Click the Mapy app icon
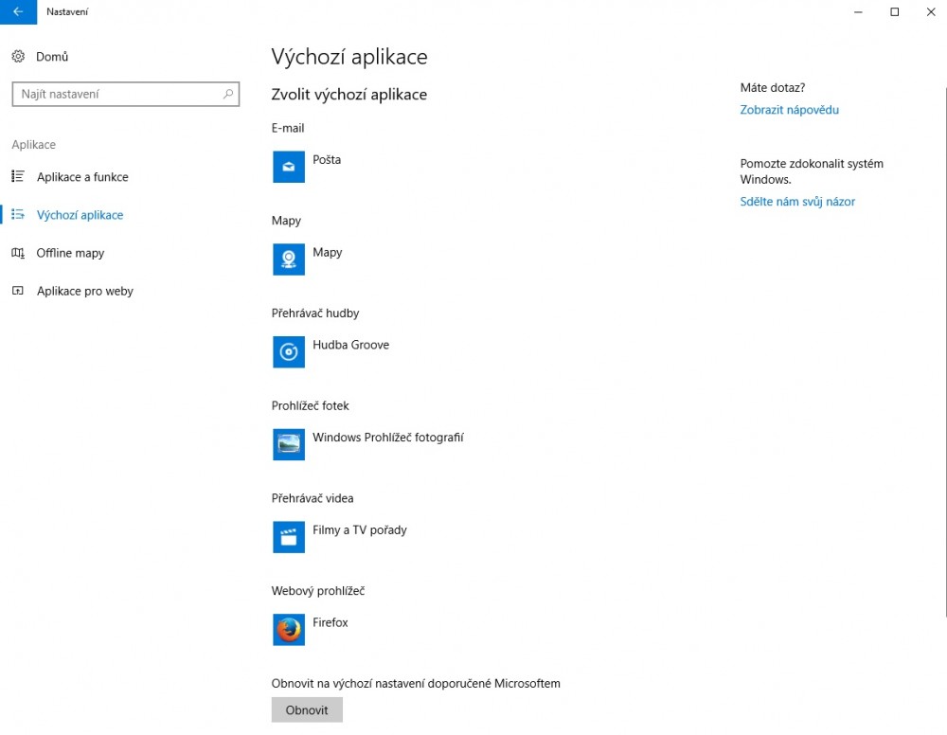 pyautogui.click(x=289, y=260)
